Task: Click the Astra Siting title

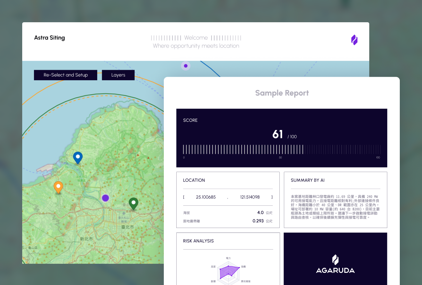Action: point(50,38)
